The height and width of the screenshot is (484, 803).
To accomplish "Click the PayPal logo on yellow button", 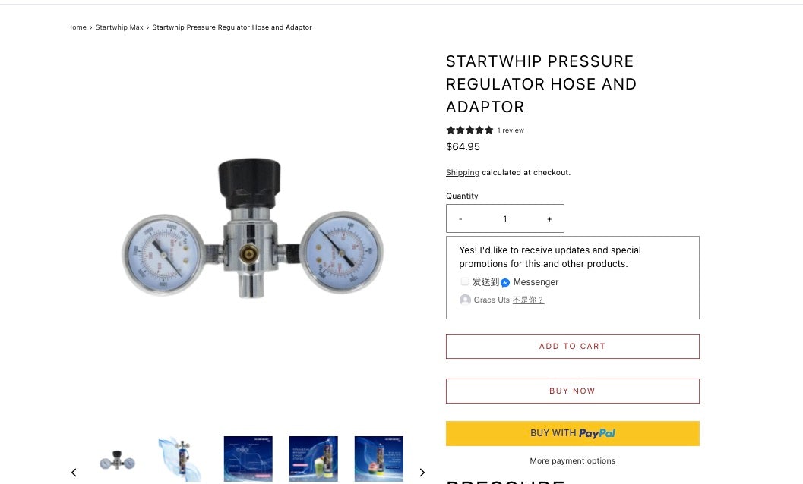I will pyautogui.click(x=597, y=432).
